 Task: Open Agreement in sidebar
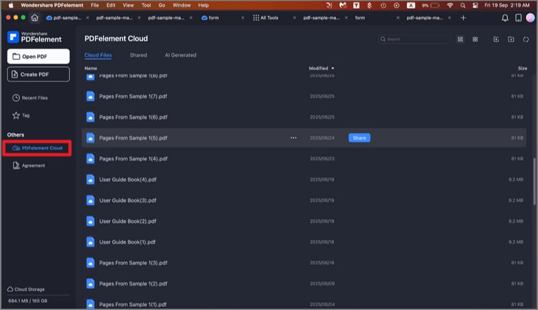pos(29,166)
